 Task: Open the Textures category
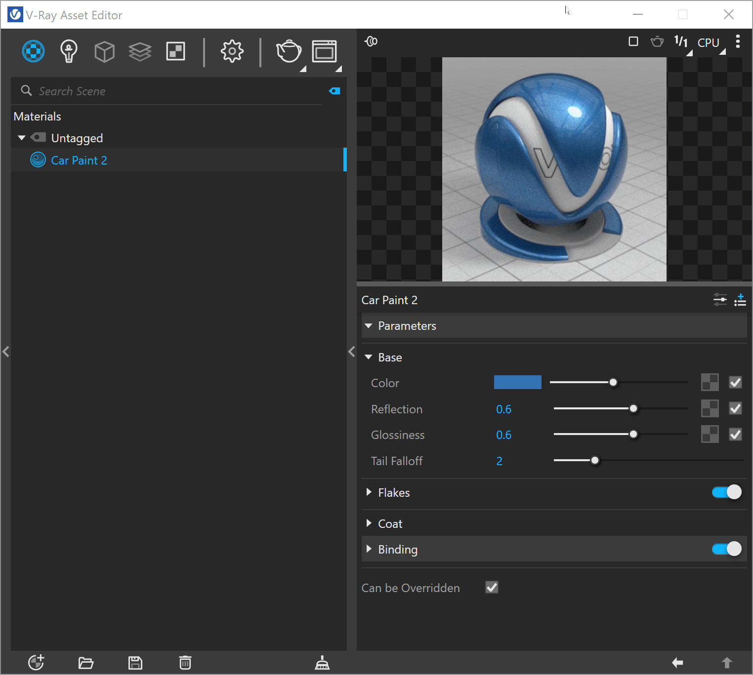click(175, 51)
